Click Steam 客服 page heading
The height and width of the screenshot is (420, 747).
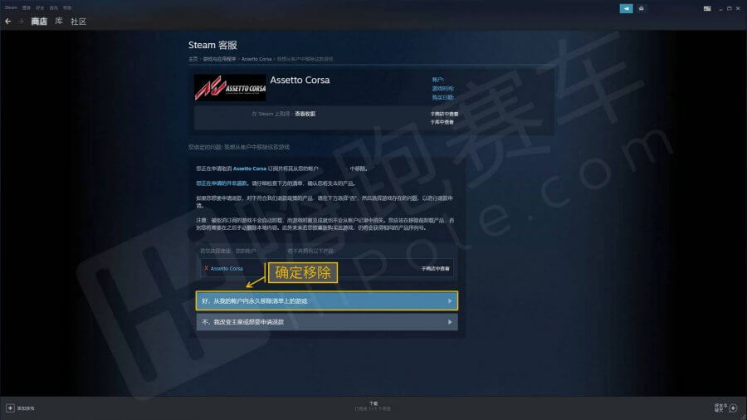pos(212,46)
